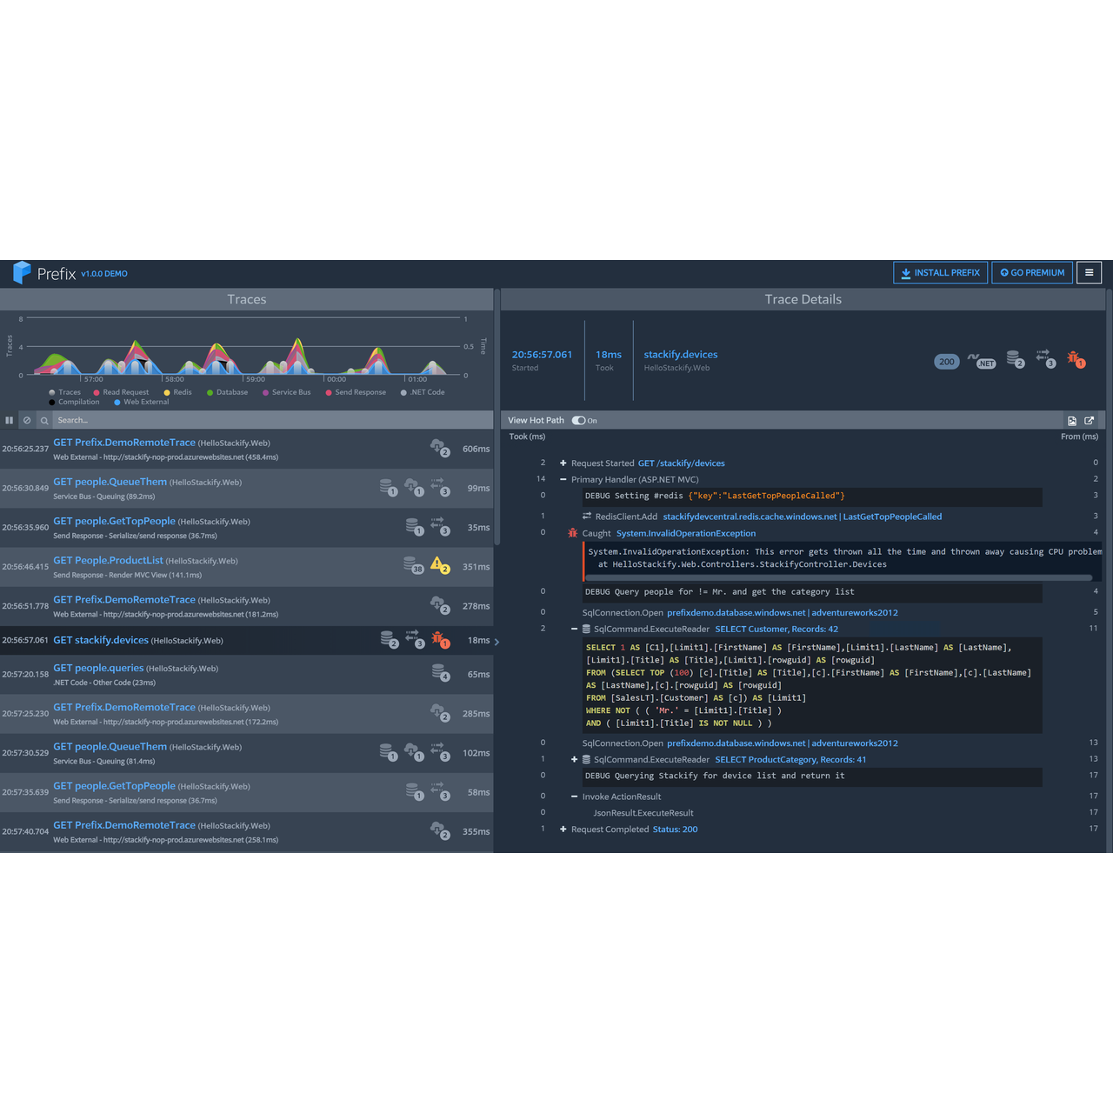Open trace details in new window
Viewport: 1113px width, 1113px height.
pos(1089,421)
